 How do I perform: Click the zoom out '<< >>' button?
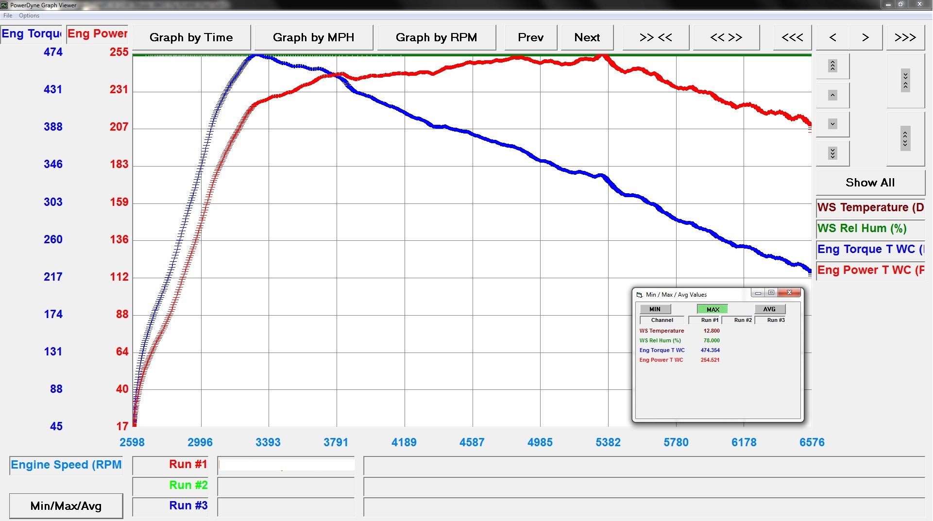[726, 37]
